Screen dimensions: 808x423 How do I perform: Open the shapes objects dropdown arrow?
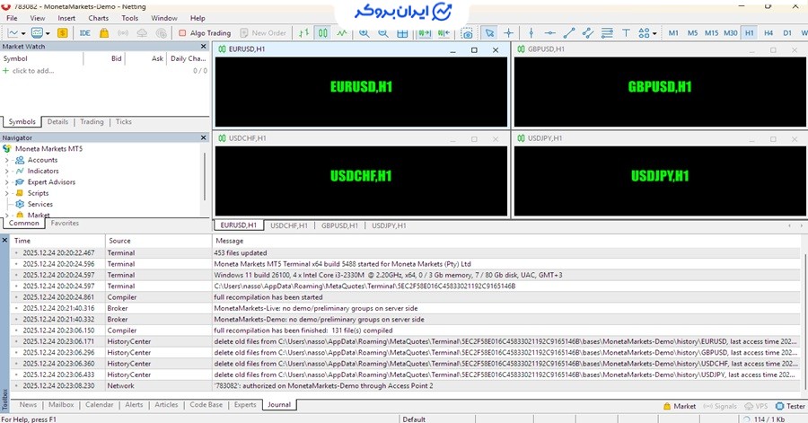654,33
